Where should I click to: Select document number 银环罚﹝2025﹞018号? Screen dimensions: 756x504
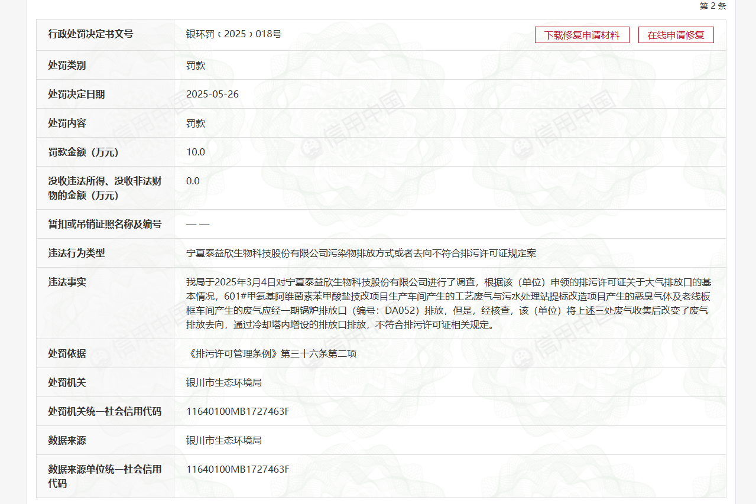(234, 34)
